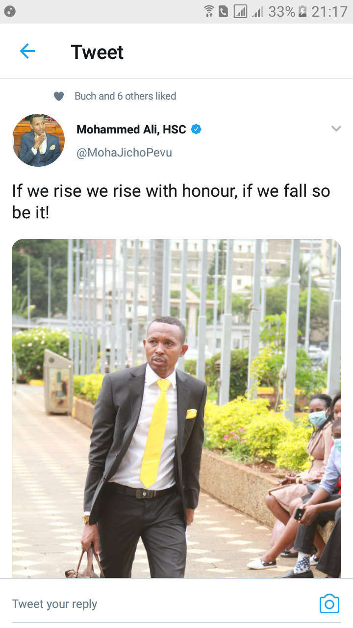353x628 pixels.
Task: Open Mohammed Ali's profile picture
Action: [x=38, y=140]
